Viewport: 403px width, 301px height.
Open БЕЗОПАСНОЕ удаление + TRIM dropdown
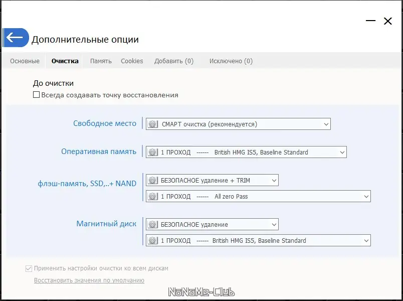coord(212,180)
